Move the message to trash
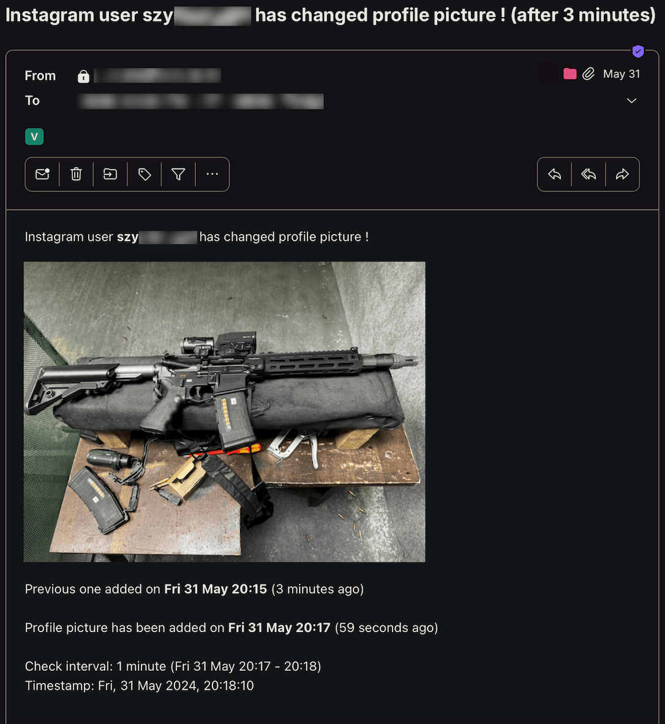The width and height of the screenshot is (665, 724). [x=76, y=174]
